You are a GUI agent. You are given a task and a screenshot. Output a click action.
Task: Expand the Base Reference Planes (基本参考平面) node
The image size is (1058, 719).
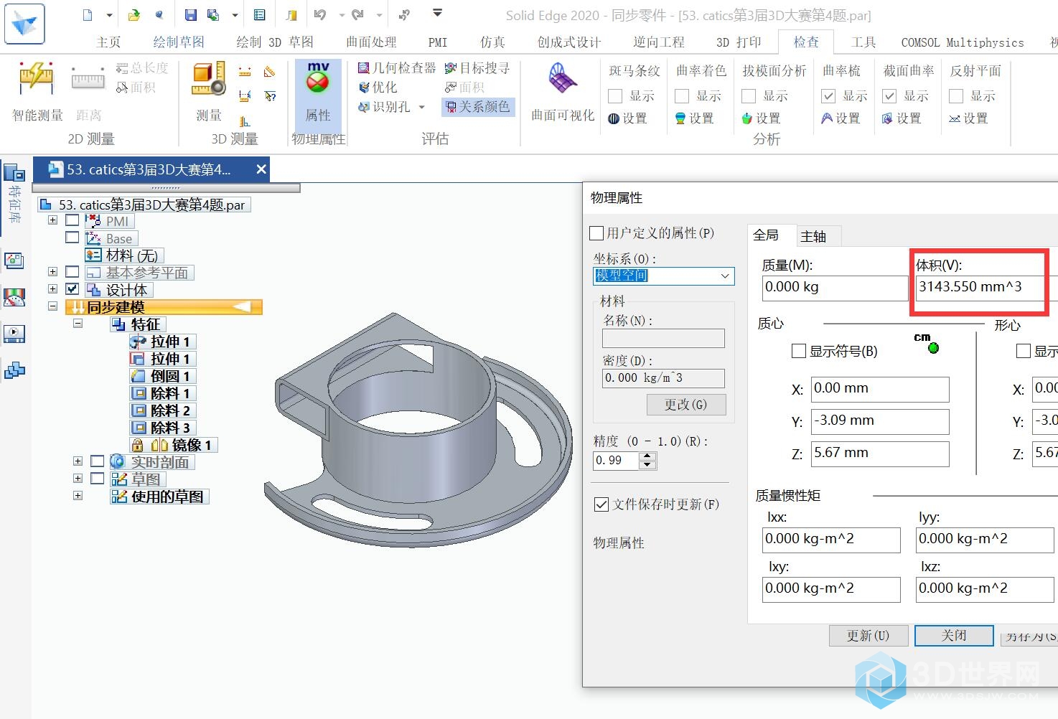click(52, 272)
